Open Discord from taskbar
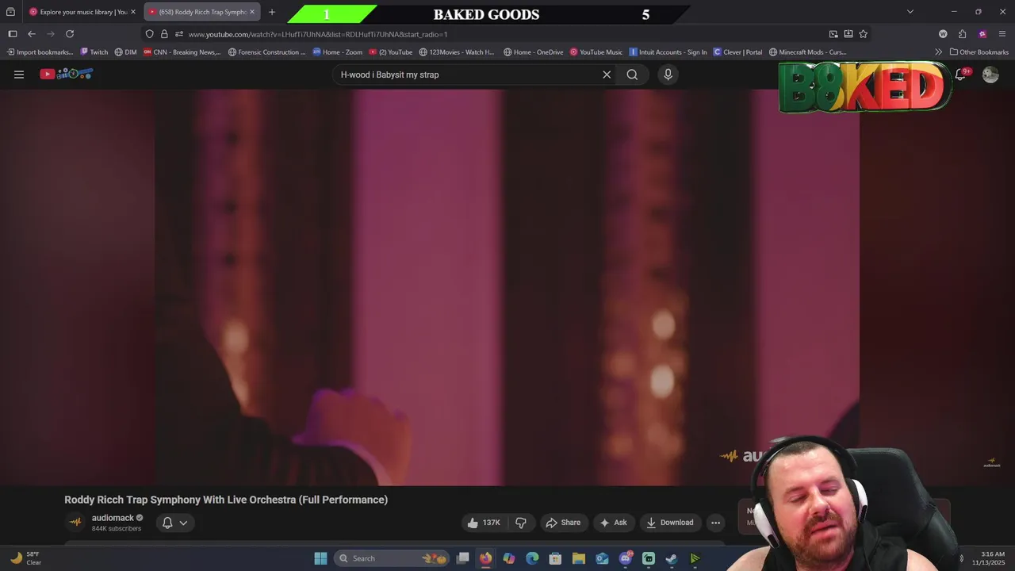 [x=626, y=558]
